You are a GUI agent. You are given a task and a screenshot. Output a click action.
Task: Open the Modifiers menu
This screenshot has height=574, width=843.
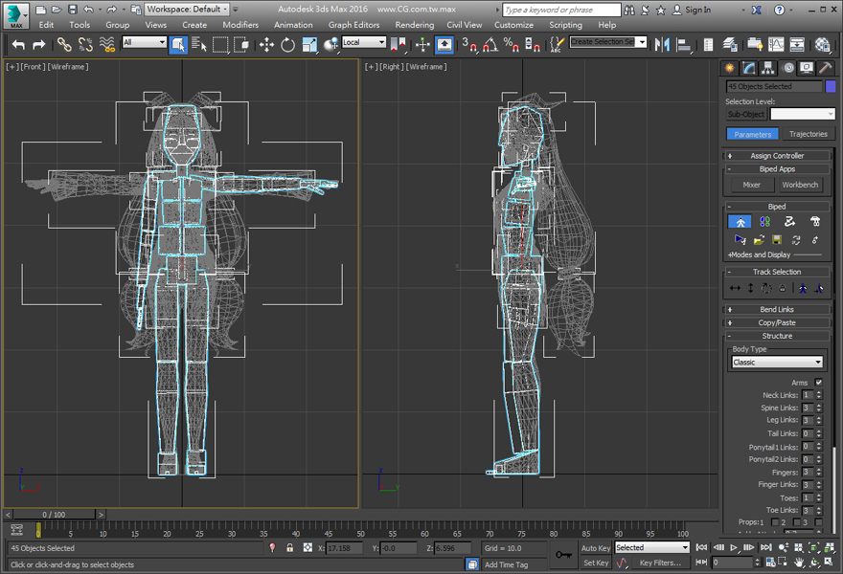tap(240, 25)
